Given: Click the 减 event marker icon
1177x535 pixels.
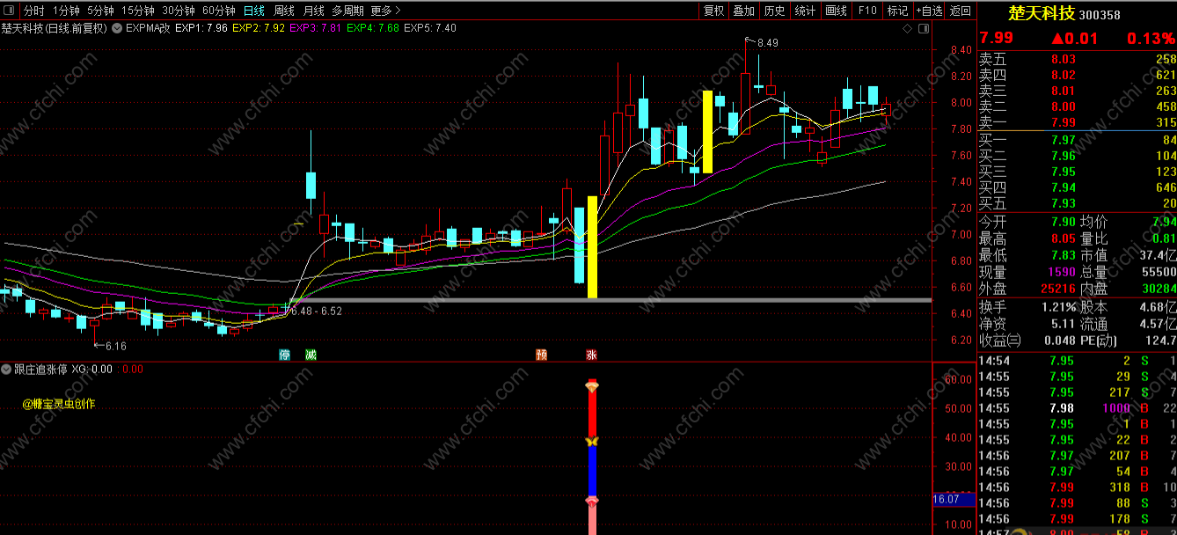Looking at the screenshot, I should (311, 355).
